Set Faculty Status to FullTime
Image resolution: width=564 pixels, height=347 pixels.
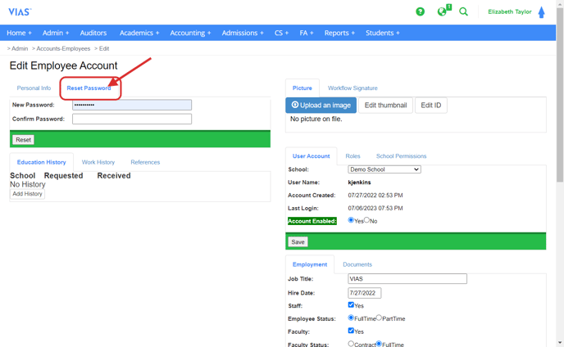click(x=379, y=344)
